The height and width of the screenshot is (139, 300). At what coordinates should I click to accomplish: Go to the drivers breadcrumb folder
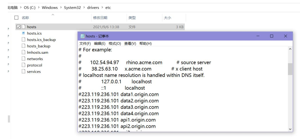click(x=93, y=8)
